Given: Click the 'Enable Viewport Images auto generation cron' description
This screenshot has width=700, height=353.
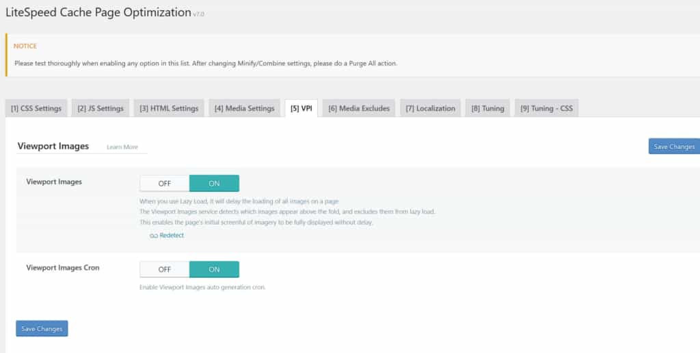Looking at the screenshot, I should pos(202,287).
